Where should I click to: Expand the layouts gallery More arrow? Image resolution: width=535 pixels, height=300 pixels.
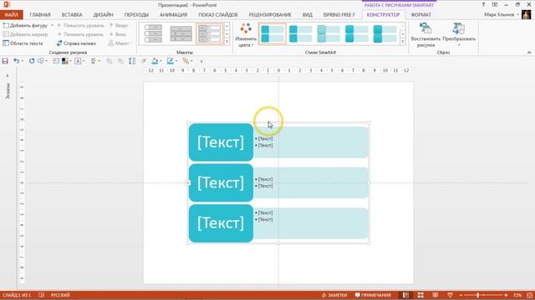tap(227, 42)
